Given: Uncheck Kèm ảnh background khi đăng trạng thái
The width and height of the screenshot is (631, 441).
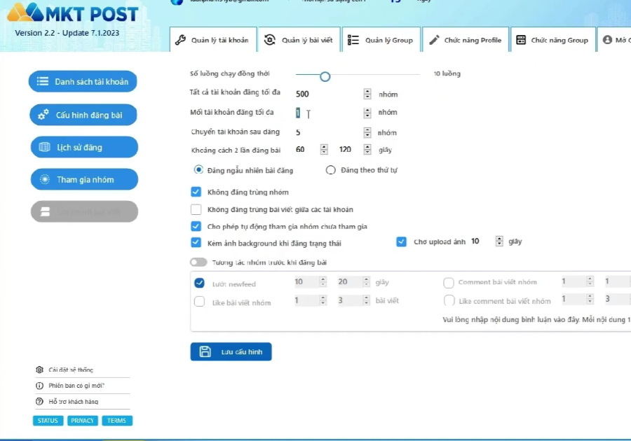Looking at the screenshot, I should click(196, 243).
